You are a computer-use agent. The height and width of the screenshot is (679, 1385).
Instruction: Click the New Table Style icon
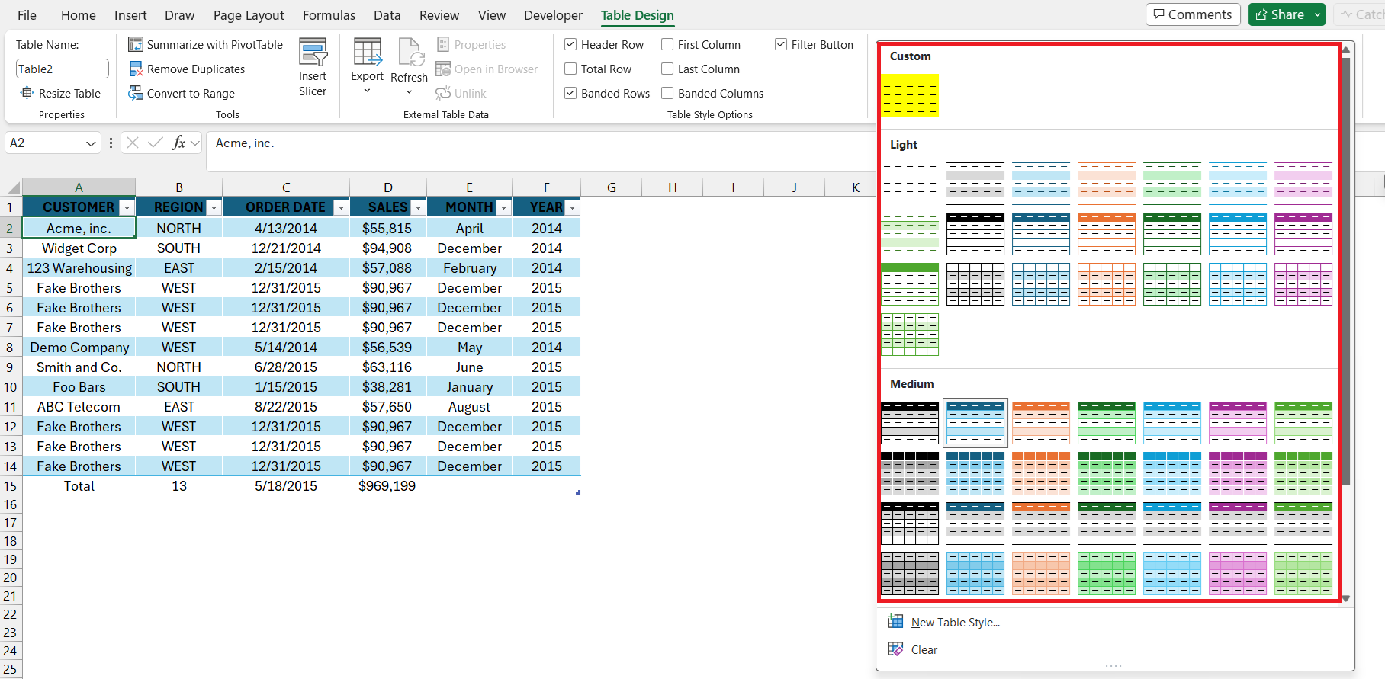[x=895, y=622]
